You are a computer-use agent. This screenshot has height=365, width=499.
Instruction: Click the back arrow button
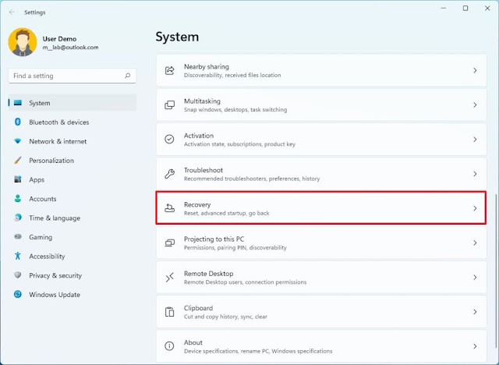(11, 10)
